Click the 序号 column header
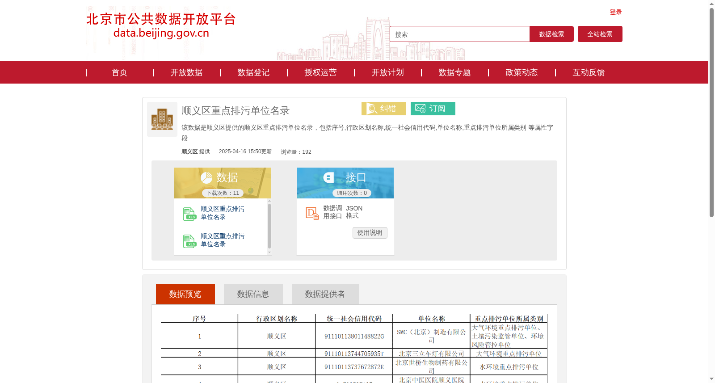This screenshot has height=383, width=715. [199, 319]
